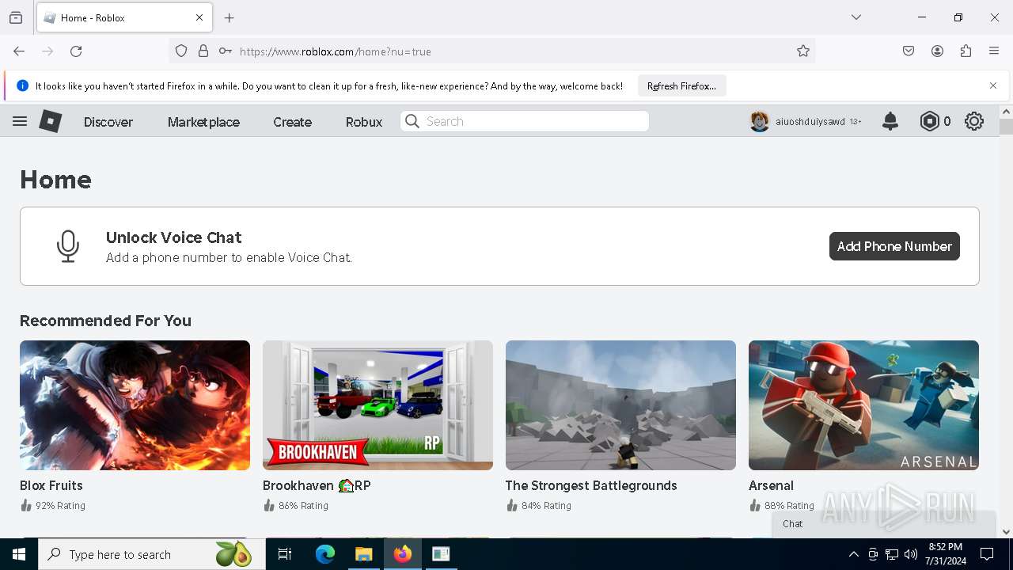The width and height of the screenshot is (1013, 570).
Task: Show hidden system tray icons
Action: [853, 554]
